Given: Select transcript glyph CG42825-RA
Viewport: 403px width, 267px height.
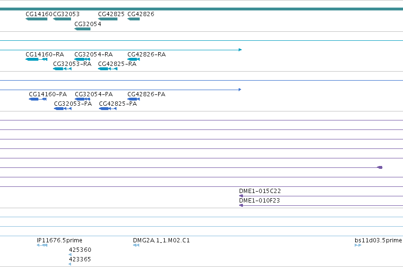Looking at the screenshot, I should [107, 69].
